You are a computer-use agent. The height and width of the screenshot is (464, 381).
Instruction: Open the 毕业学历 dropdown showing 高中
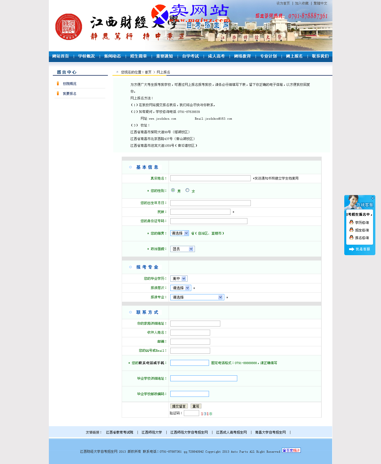(179, 279)
